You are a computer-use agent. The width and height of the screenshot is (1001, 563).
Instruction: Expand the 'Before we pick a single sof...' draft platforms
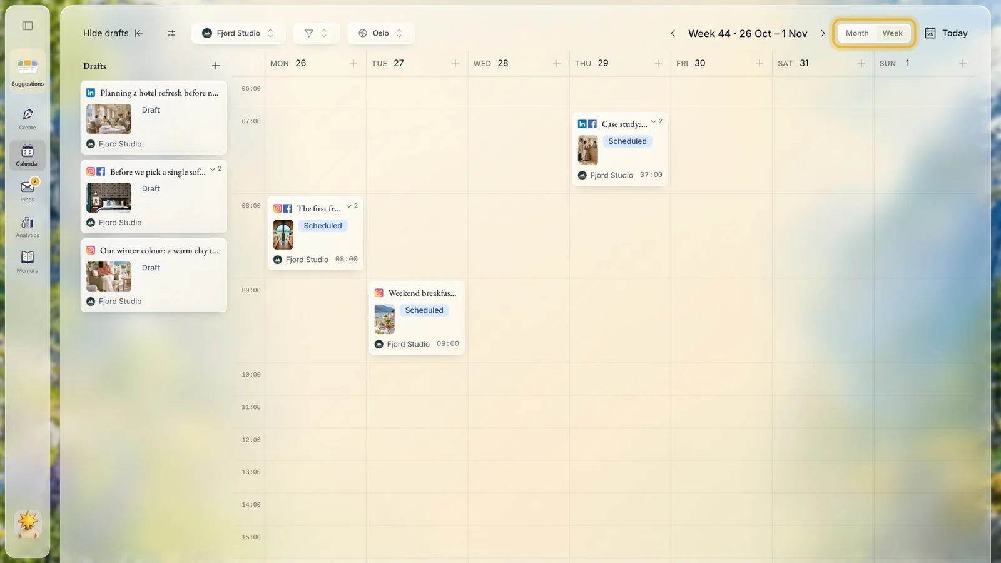tap(216, 169)
